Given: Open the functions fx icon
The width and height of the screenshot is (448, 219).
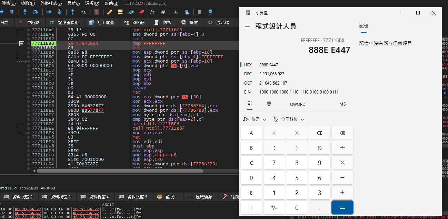Looking at the screenshot, I should pyautogui.click(x=152, y=12).
